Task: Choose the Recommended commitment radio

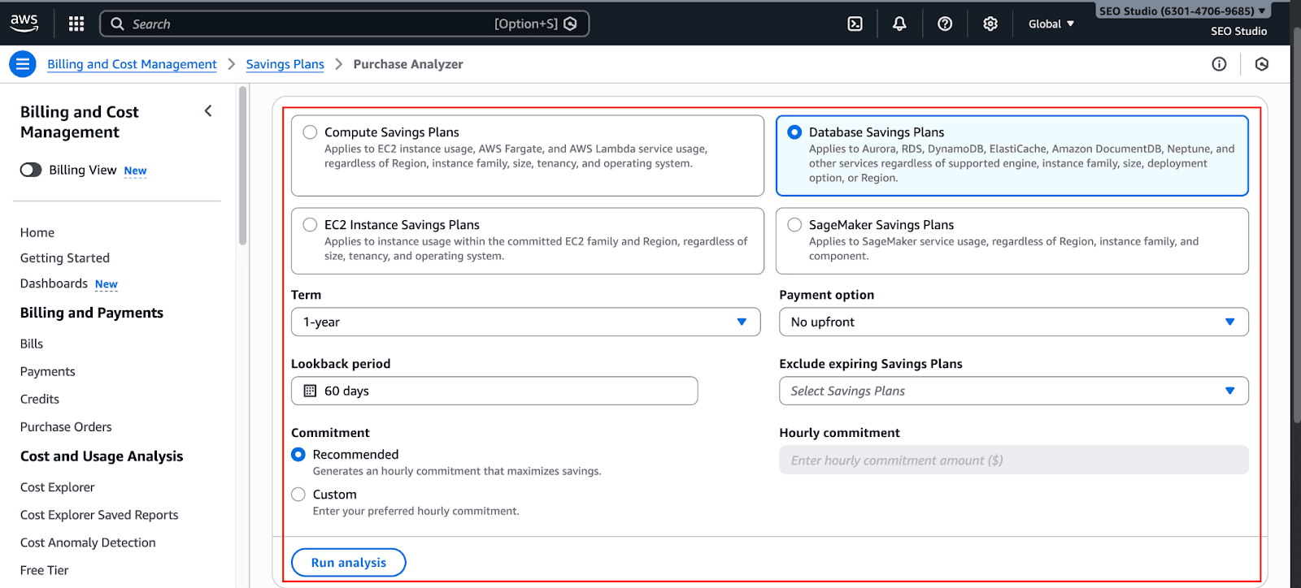Action: click(x=298, y=454)
